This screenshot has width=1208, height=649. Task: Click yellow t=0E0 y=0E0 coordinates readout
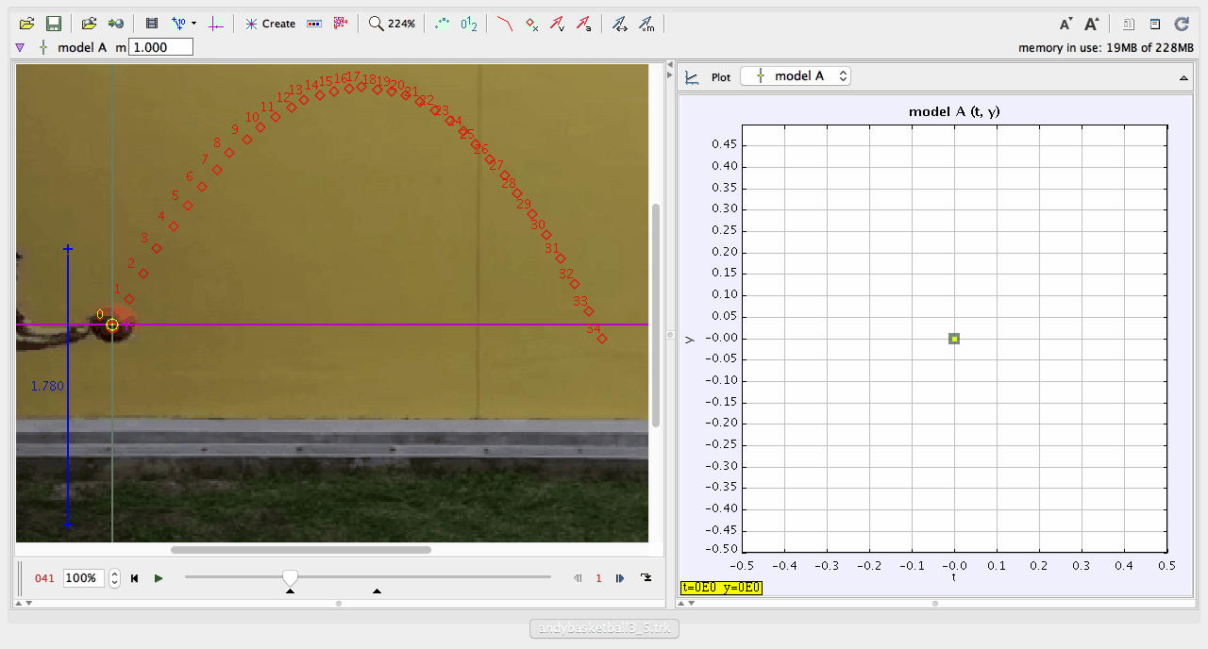coord(721,588)
